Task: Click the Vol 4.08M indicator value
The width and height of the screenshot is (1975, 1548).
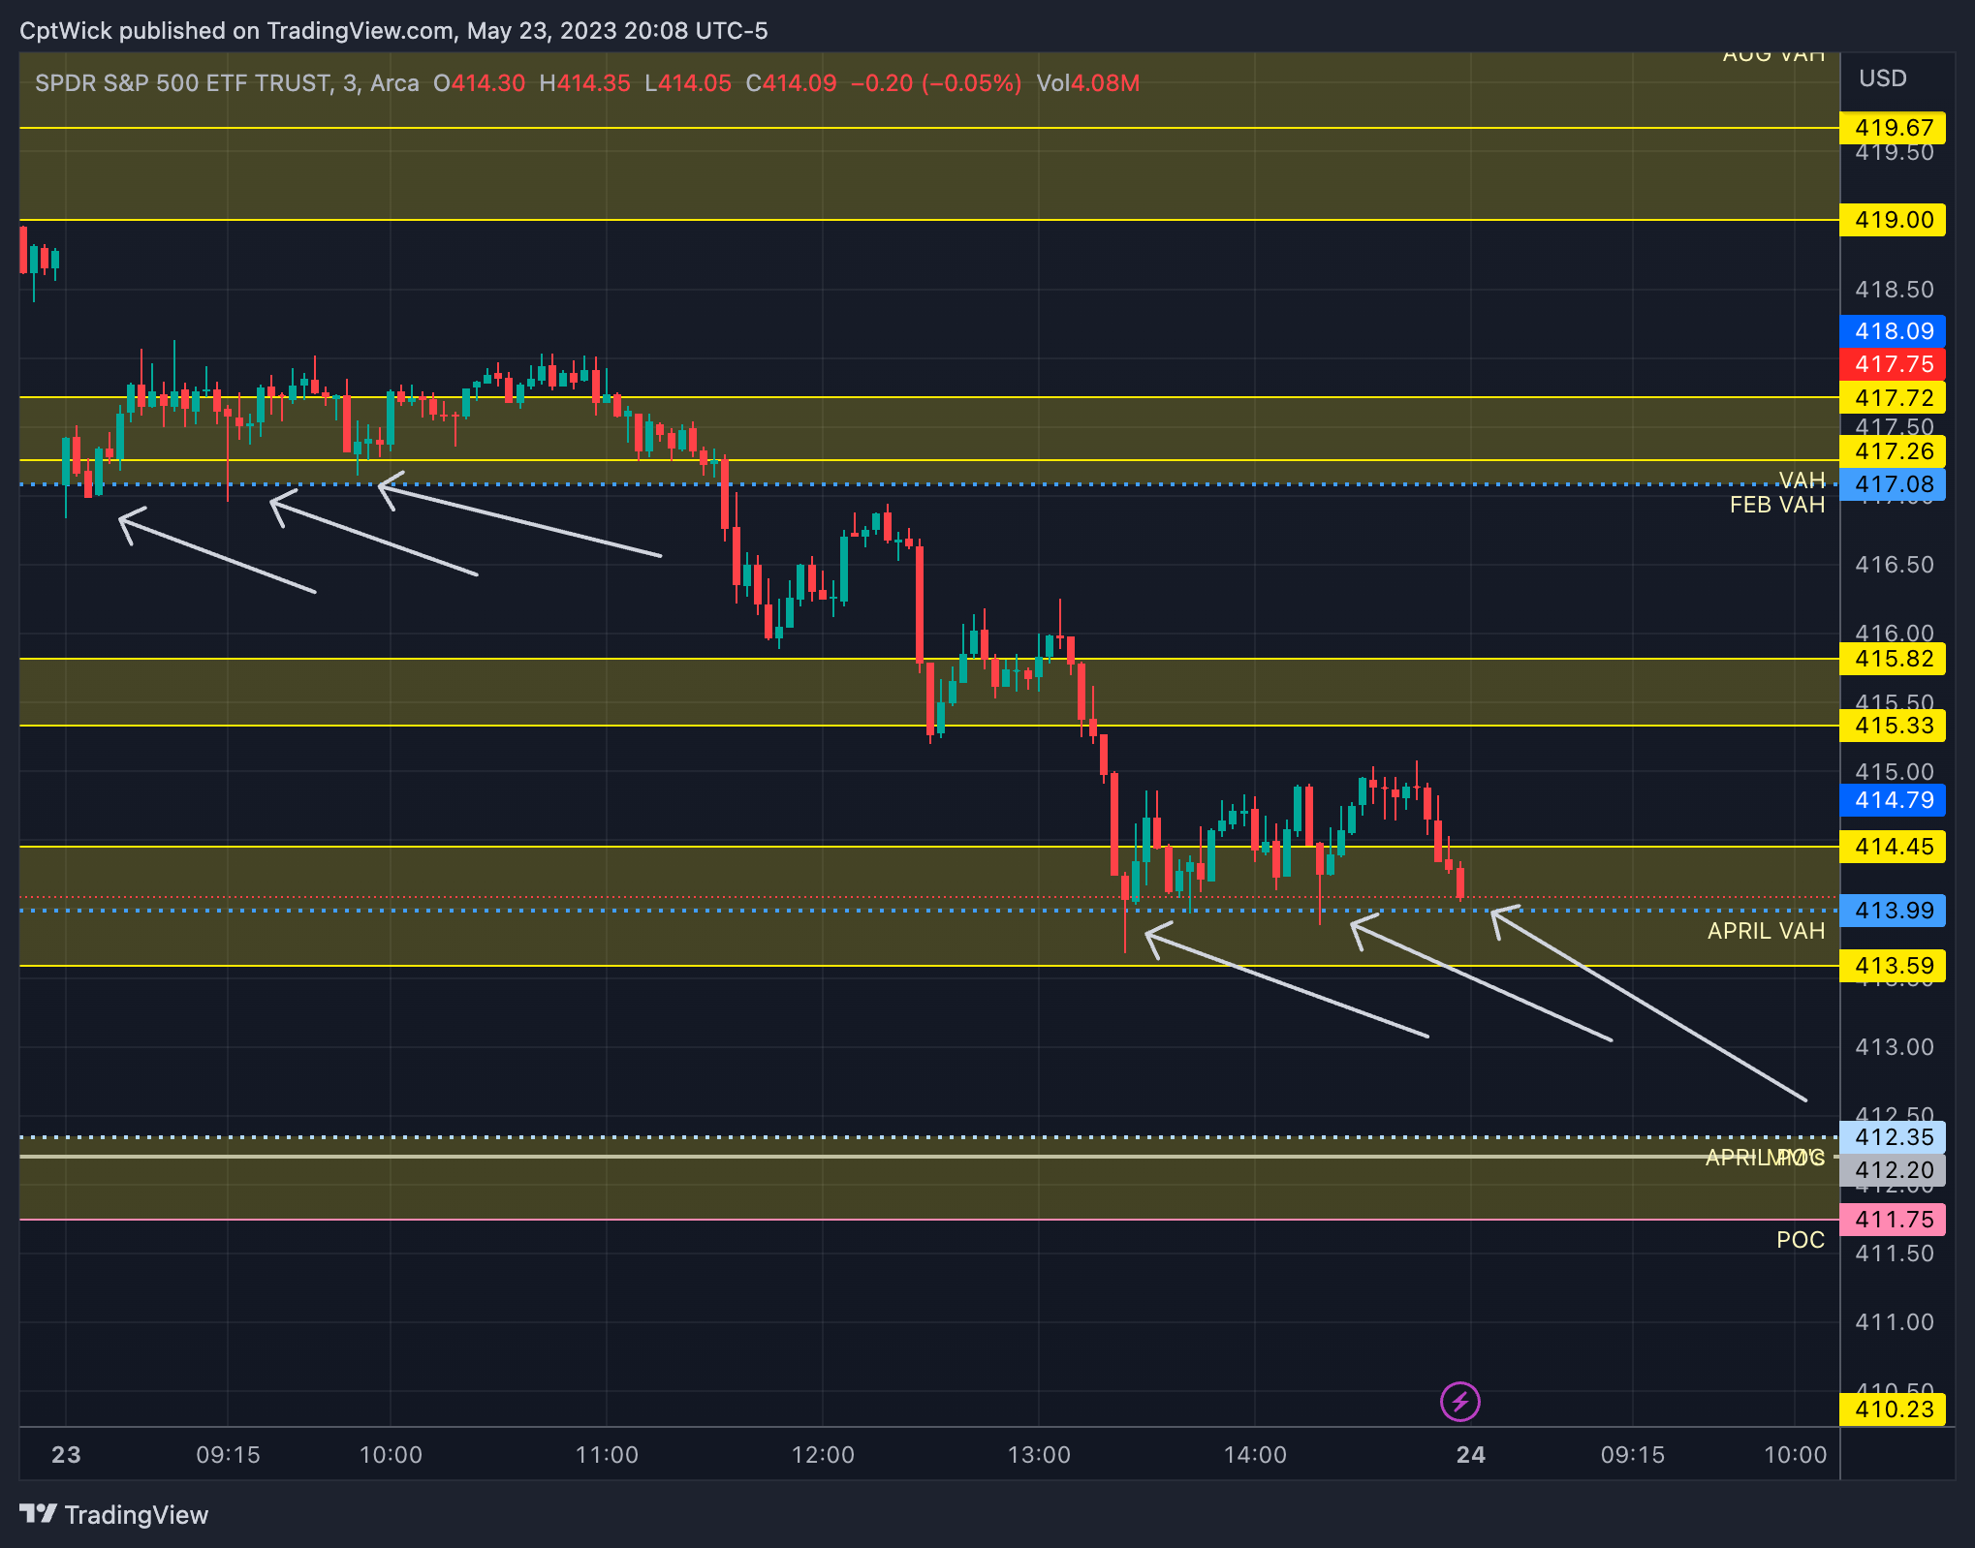Action: click(1087, 83)
